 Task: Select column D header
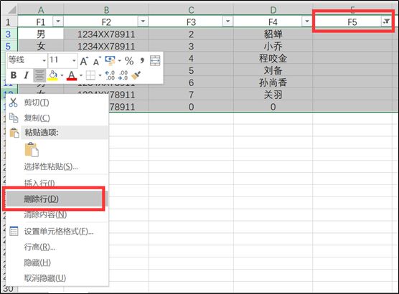point(273,10)
